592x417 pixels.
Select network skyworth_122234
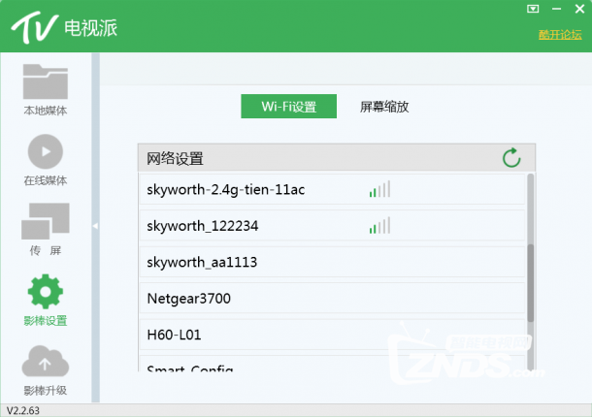coord(332,226)
